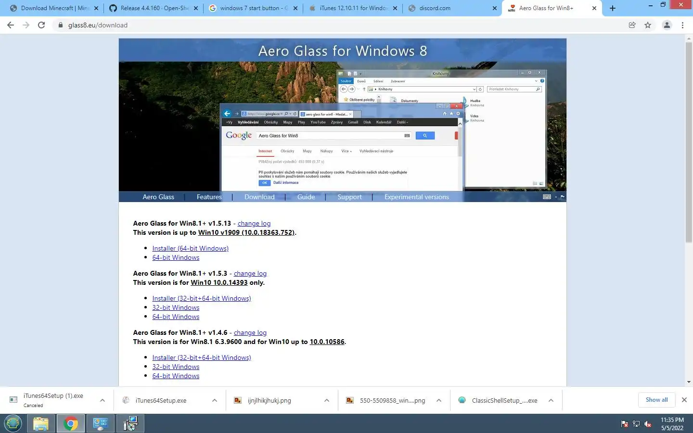Download v1.4.6 Installer (32-bit+64-bit Windows)

tap(202, 357)
